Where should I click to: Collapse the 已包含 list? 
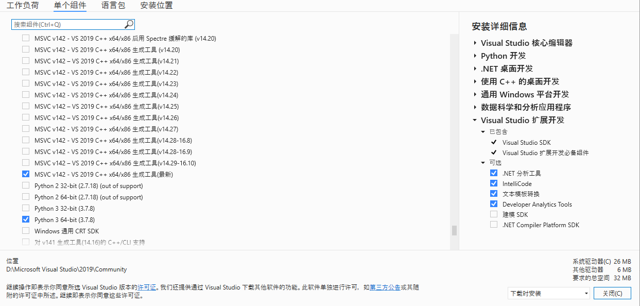coord(483,131)
